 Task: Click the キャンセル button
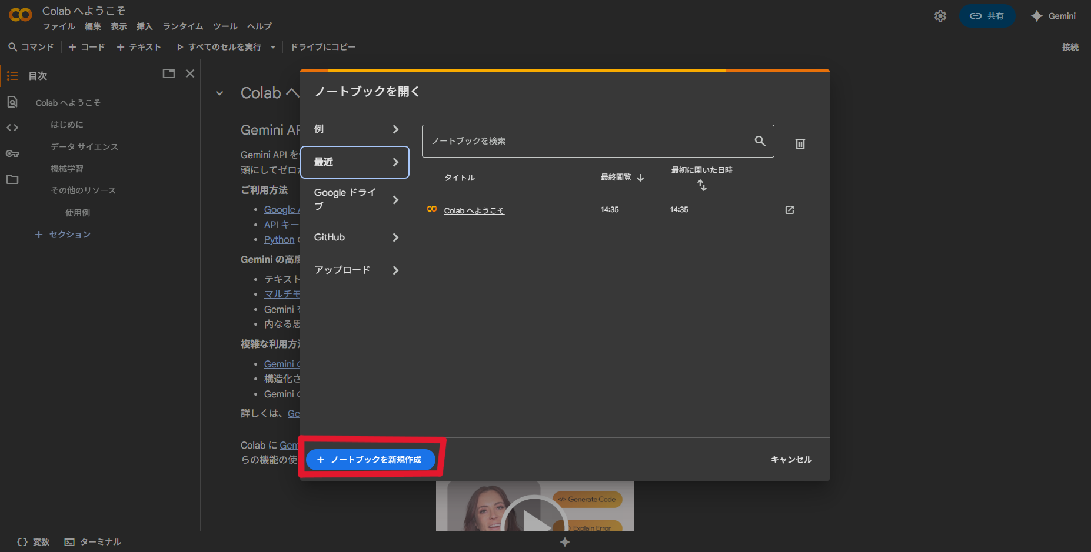[x=791, y=460]
